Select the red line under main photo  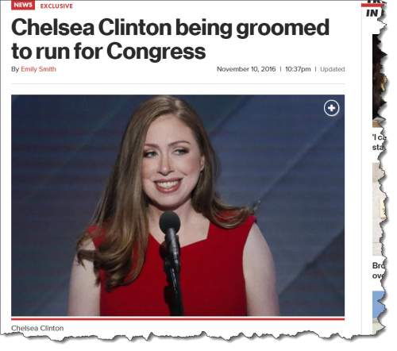pyautogui.click(x=178, y=318)
